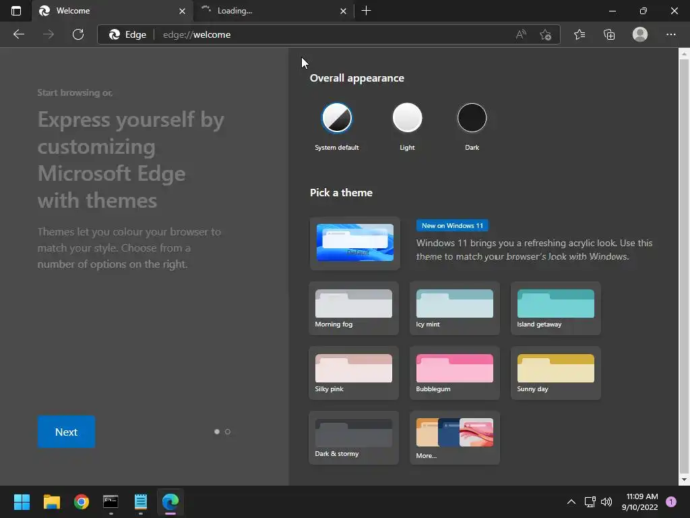This screenshot has height=518, width=690.
Task: Select the first page indicator dot
Action: coord(217,432)
